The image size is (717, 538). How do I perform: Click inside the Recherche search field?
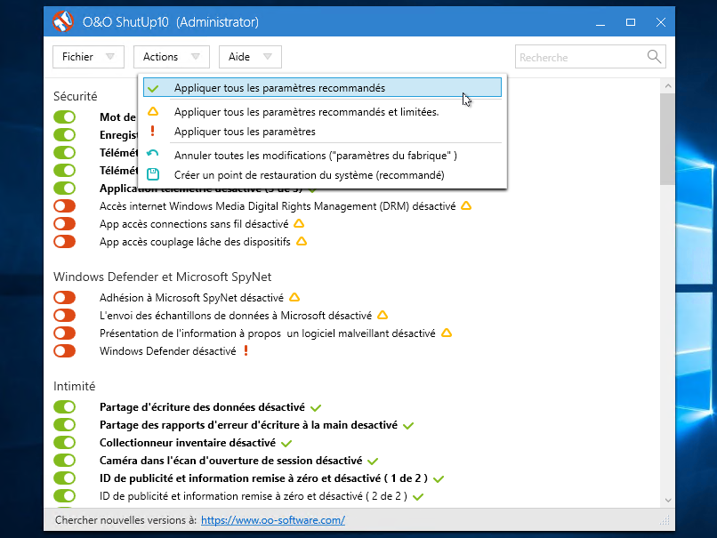[x=578, y=57]
